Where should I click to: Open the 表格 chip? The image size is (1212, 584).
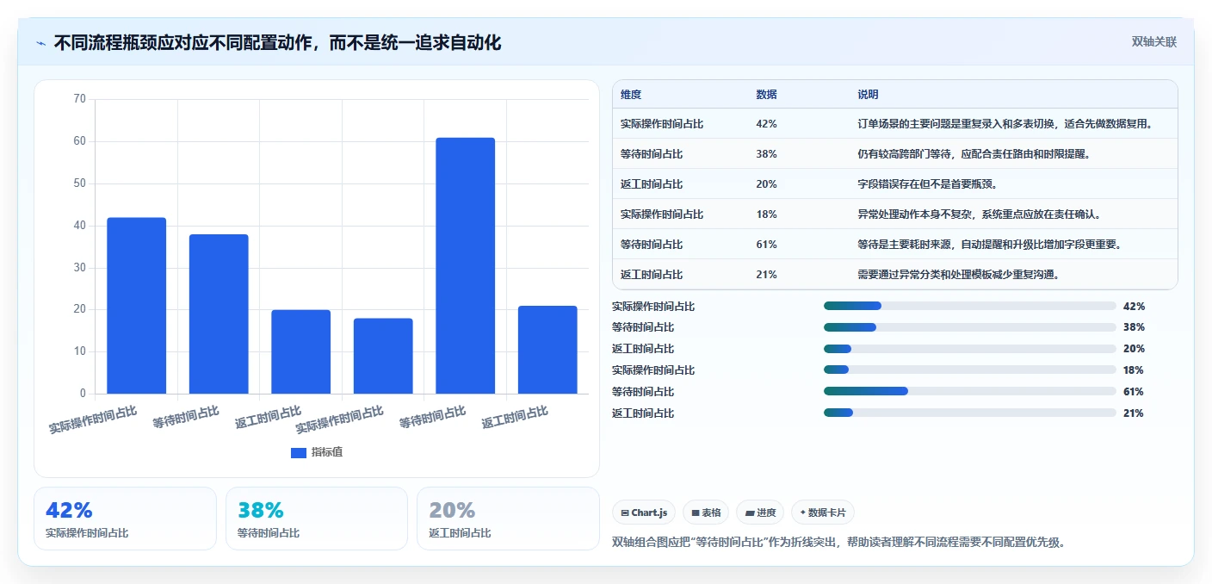tap(706, 513)
